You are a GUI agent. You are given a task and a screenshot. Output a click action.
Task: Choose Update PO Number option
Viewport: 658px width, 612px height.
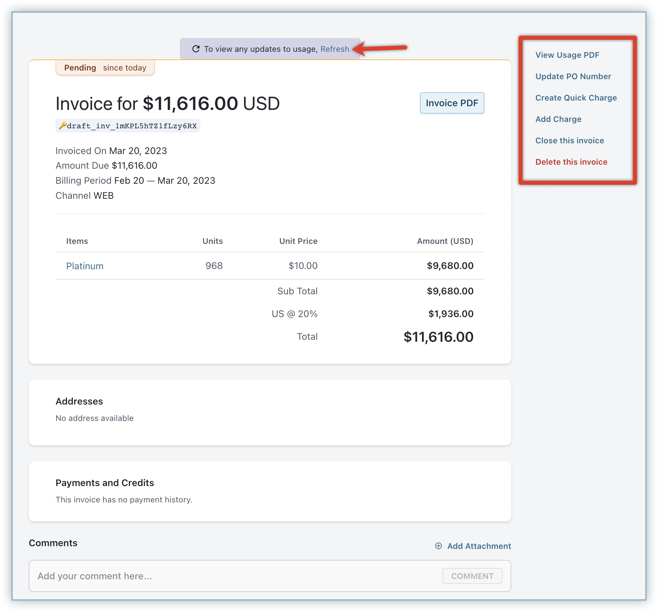573,76
